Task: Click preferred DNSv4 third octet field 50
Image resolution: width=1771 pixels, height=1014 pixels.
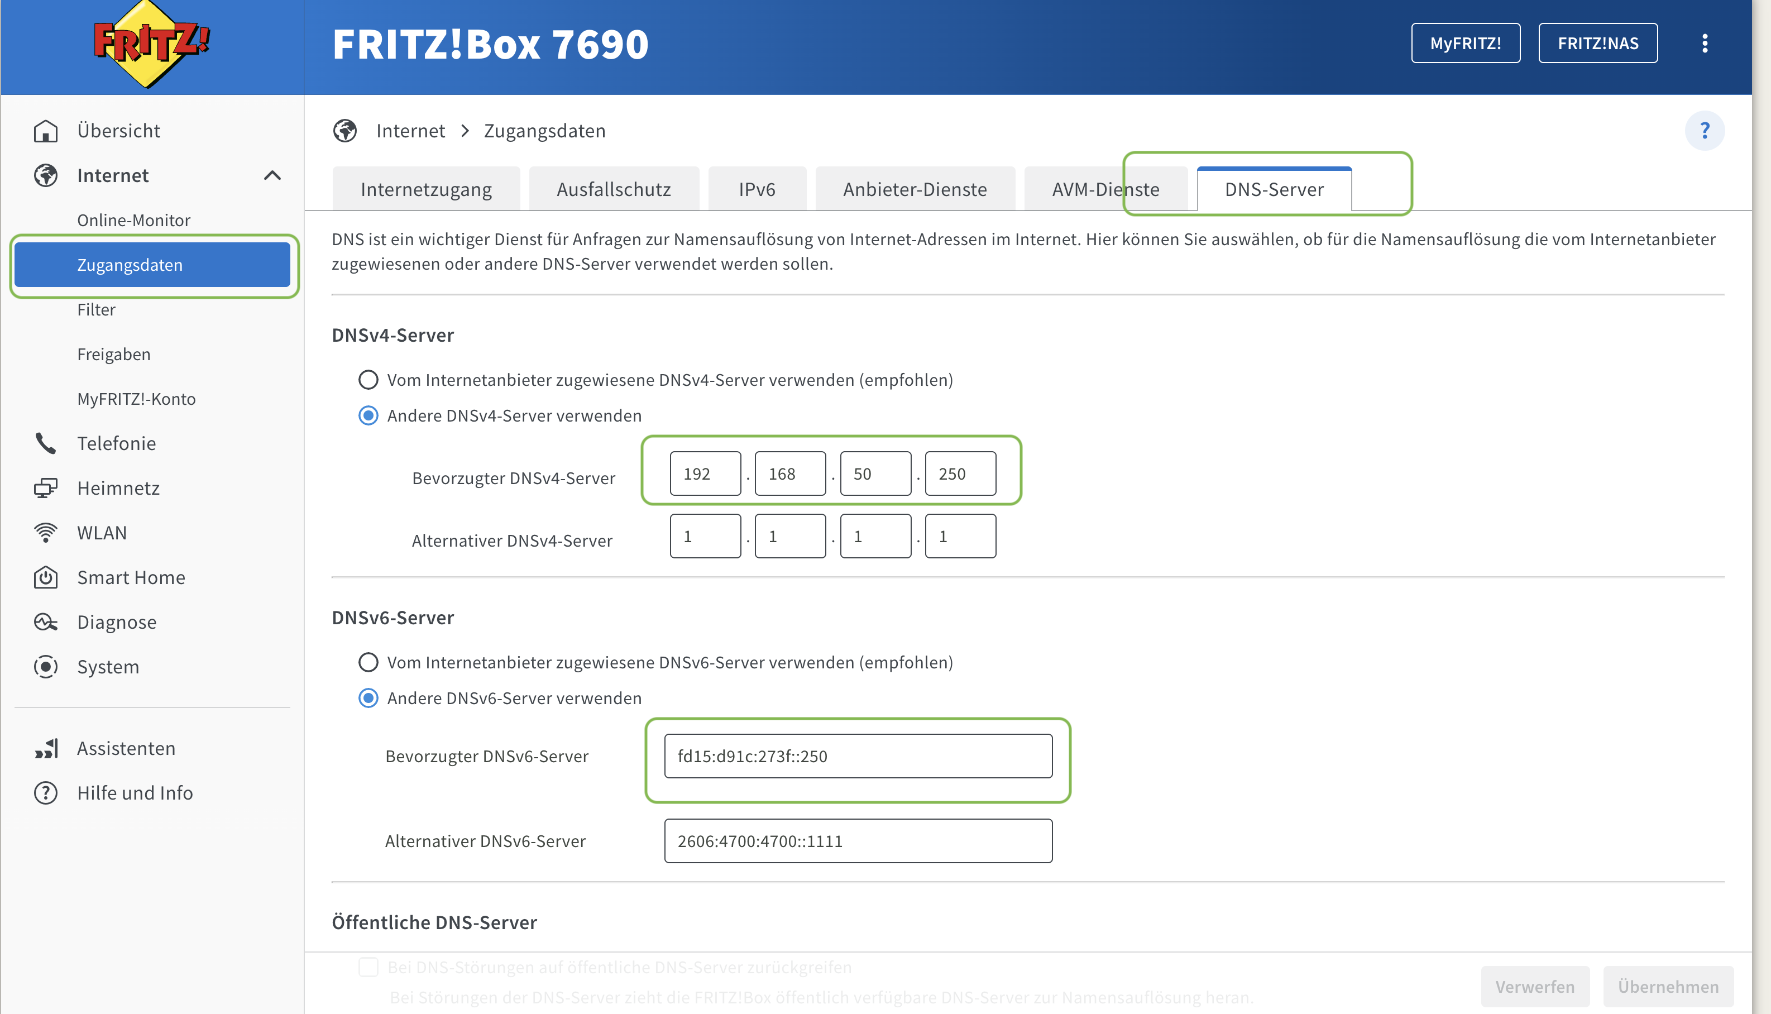Action: [x=876, y=473]
